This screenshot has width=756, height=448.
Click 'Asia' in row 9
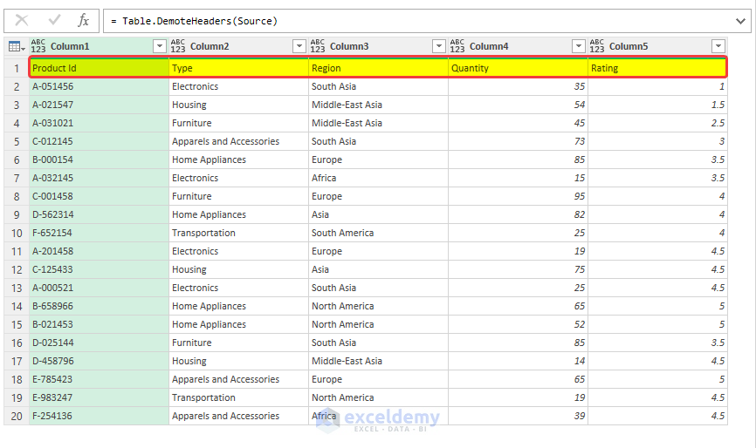click(x=379, y=214)
